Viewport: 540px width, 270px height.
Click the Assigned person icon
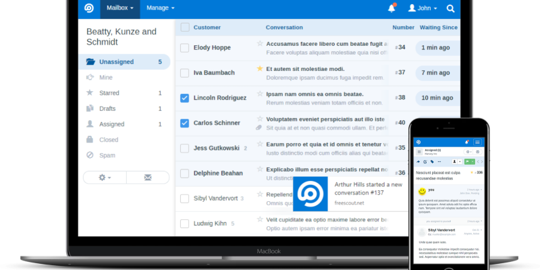90,124
